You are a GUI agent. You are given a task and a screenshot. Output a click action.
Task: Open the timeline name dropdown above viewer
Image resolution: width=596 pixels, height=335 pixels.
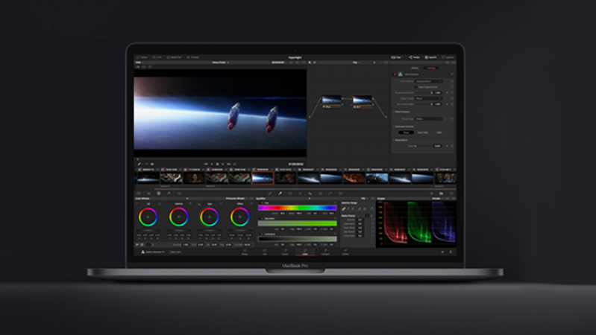221,63
